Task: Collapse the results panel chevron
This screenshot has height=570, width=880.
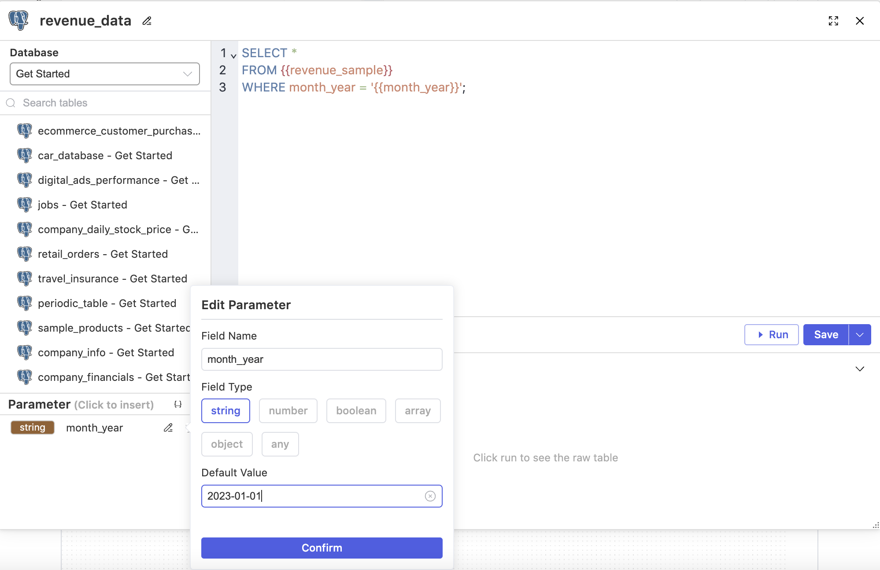Action: 860,369
